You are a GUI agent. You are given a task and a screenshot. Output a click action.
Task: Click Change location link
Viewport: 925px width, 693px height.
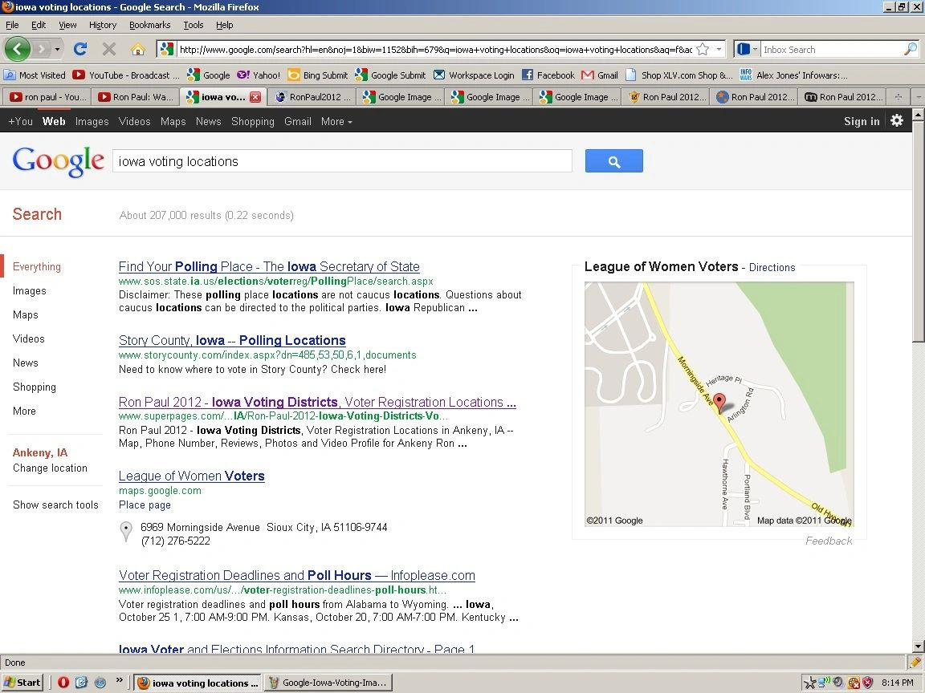tap(50, 468)
